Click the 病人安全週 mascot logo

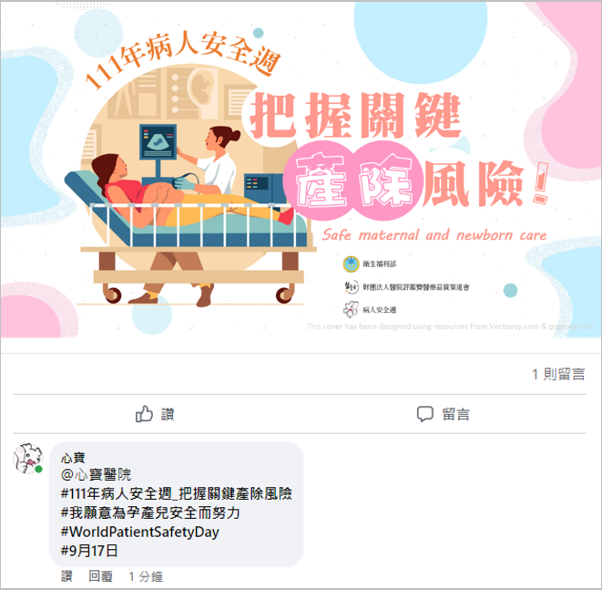(351, 309)
